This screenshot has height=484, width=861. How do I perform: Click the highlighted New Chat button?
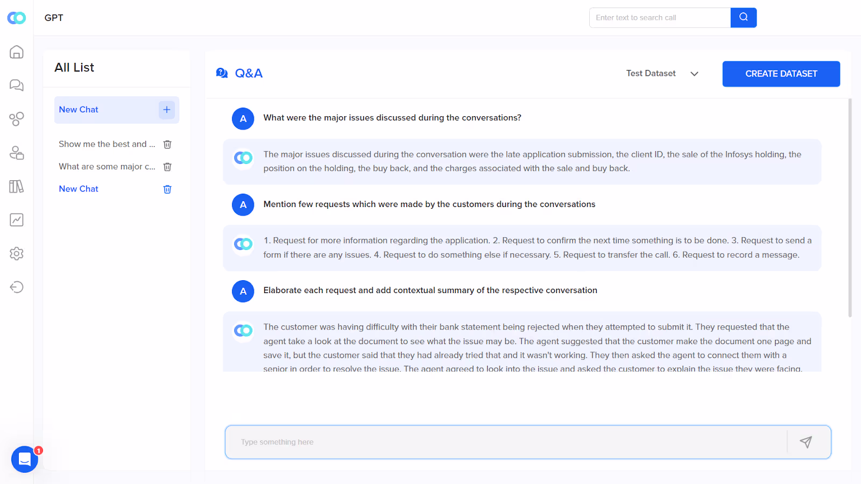(117, 110)
